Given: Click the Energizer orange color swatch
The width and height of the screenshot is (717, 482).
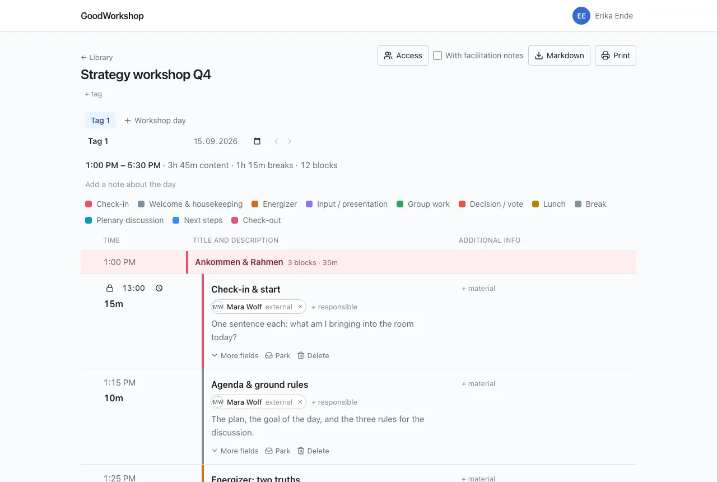Looking at the screenshot, I should pyautogui.click(x=255, y=204).
